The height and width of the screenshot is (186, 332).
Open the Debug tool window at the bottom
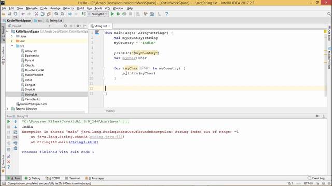[33, 178]
